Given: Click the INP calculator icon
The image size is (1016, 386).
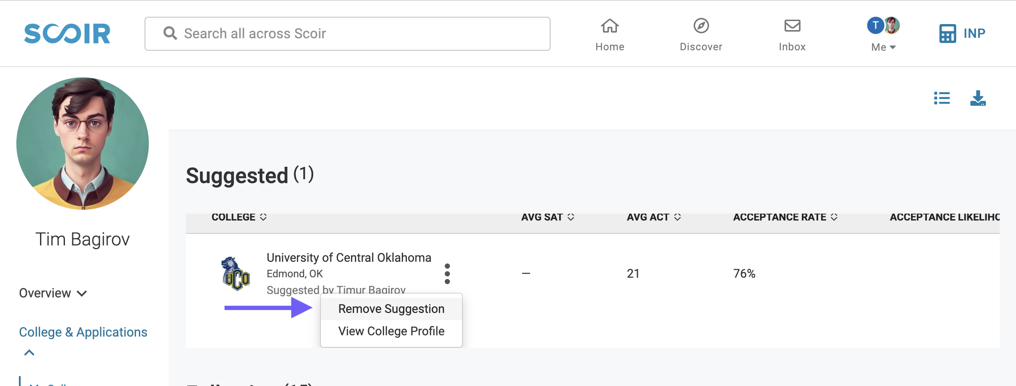Looking at the screenshot, I should tap(948, 34).
